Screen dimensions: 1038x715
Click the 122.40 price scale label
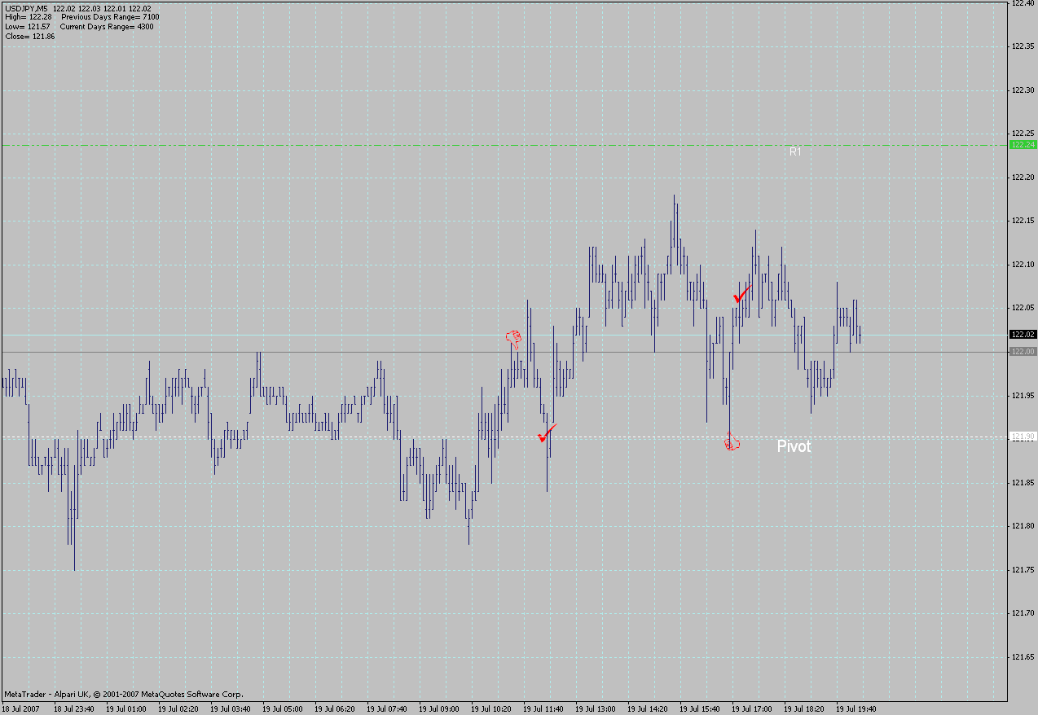point(1023,3)
